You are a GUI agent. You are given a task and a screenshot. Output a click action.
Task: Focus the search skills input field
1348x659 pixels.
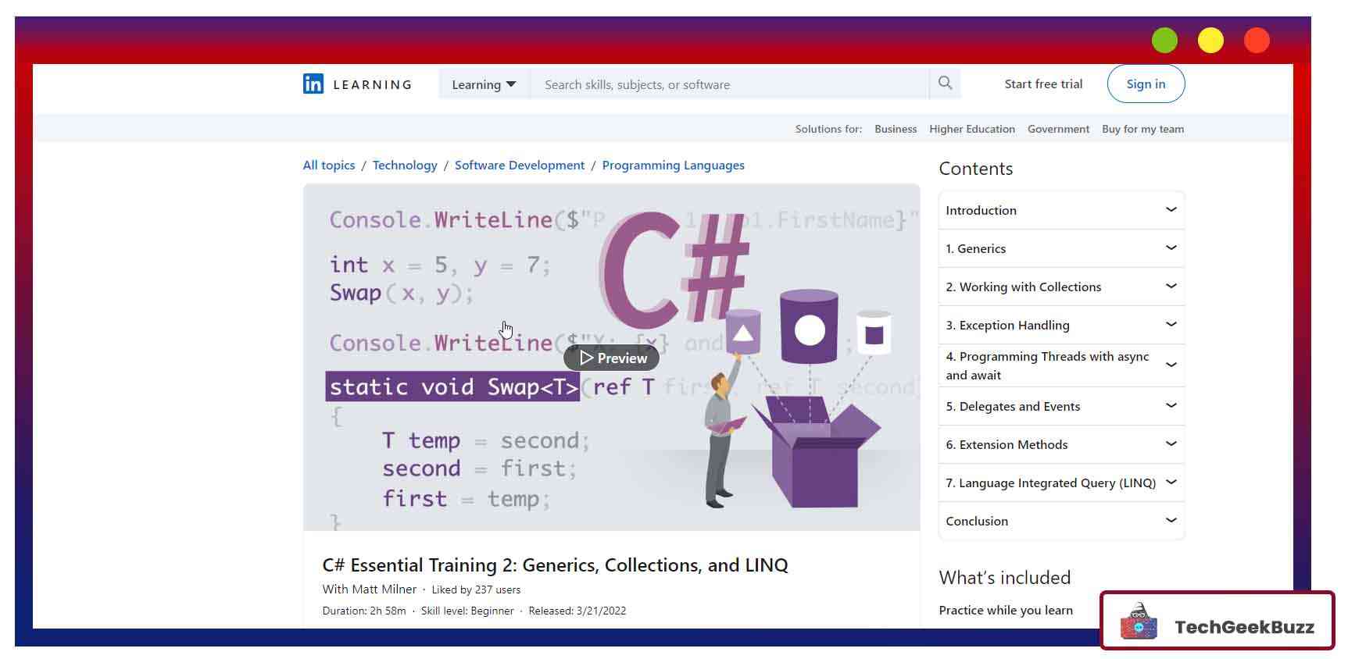click(x=728, y=84)
